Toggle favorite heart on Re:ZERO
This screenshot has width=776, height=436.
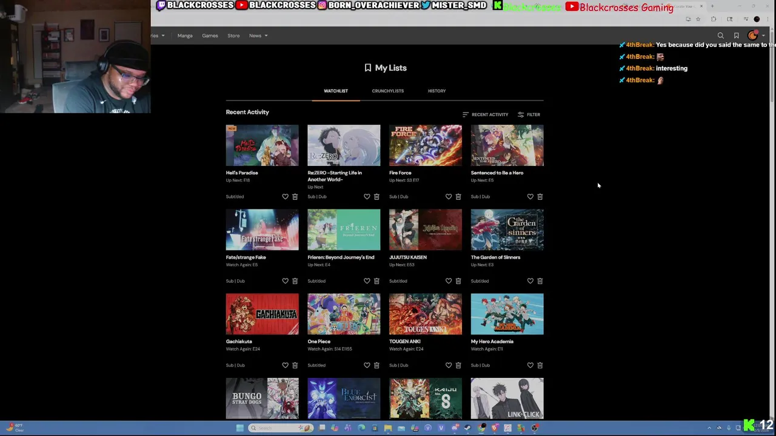point(367,197)
